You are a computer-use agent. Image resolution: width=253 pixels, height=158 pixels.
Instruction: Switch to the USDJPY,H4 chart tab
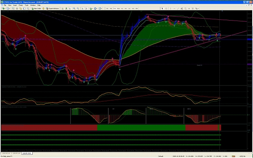(17, 154)
